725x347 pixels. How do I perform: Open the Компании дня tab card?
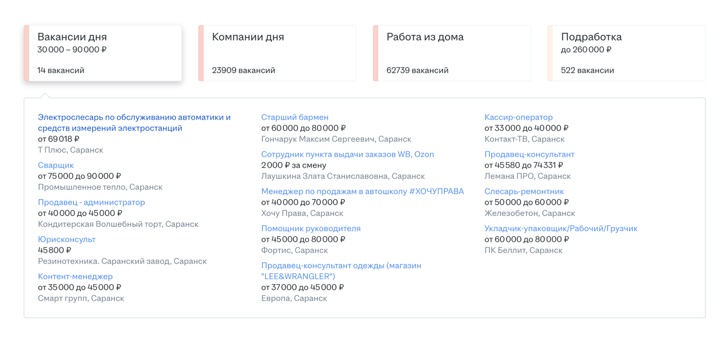(277, 53)
